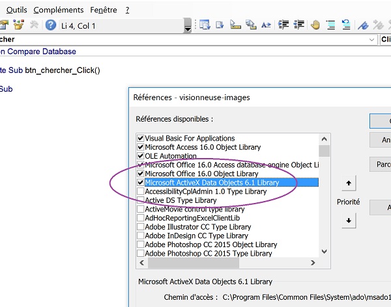
Task: Click Outdent toolbar icon
Action: (298, 25)
